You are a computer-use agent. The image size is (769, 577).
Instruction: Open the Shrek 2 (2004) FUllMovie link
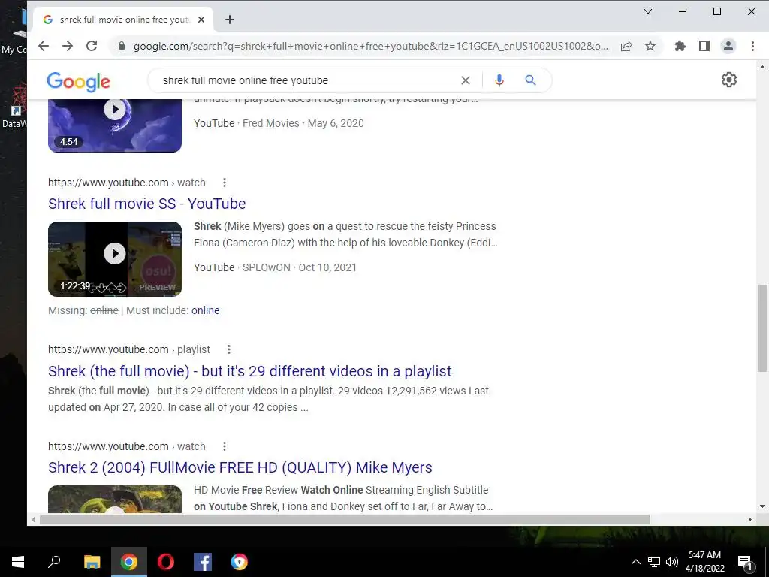point(240,467)
